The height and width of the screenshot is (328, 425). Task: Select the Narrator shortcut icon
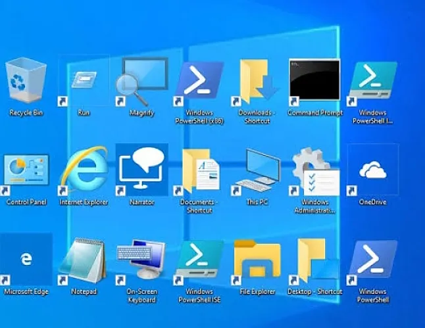coord(141,170)
